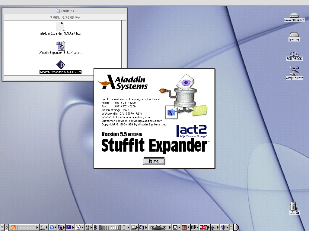Click the speaker volume icon in Control Strip
Screen dimensions: 309x231
click(223, 227)
